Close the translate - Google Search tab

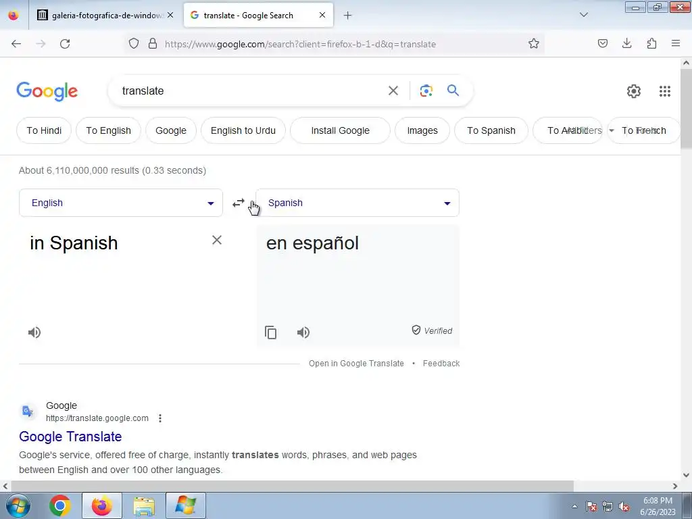click(322, 16)
